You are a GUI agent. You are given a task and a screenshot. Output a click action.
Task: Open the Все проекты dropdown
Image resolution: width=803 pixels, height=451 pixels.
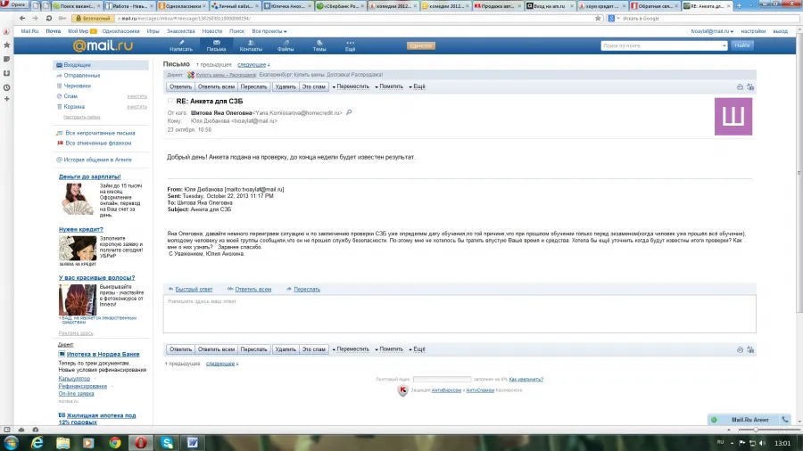pos(269,31)
